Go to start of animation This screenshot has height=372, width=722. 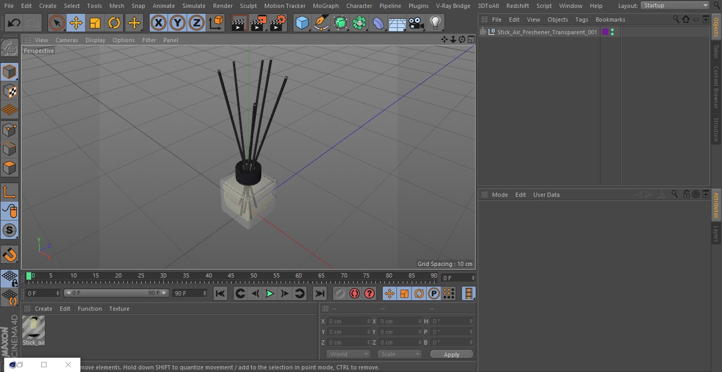[220, 293]
